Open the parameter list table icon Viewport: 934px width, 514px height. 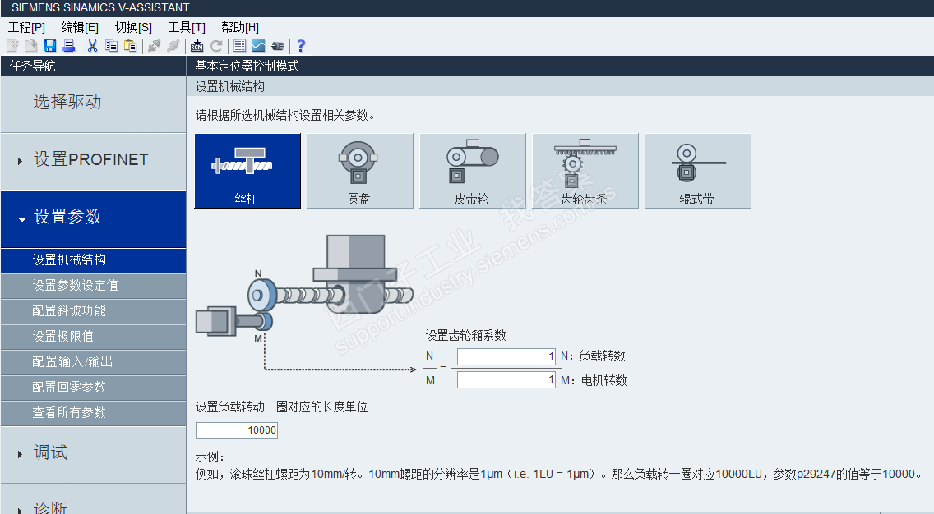[x=240, y=46]
